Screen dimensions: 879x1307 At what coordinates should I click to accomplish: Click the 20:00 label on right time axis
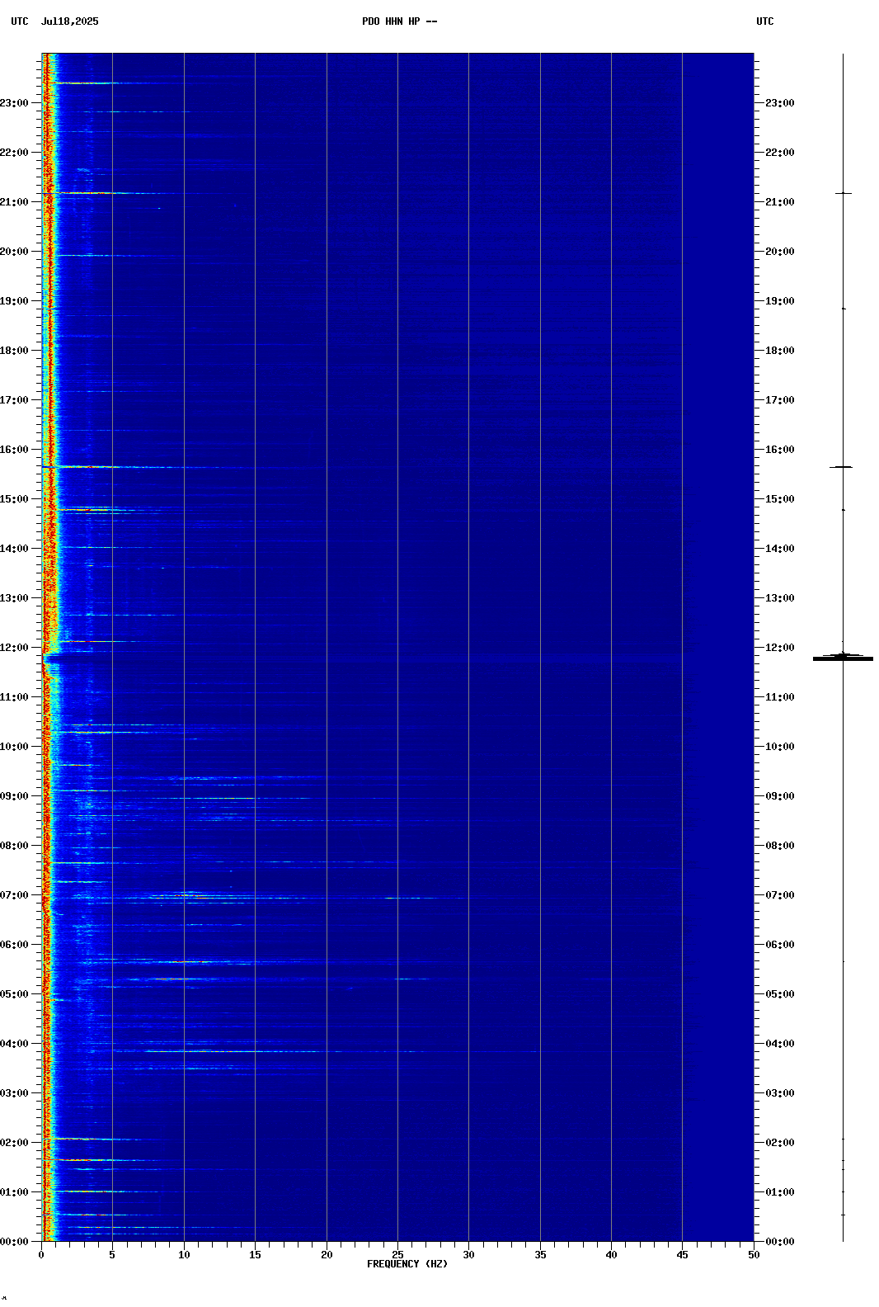click(780, 252)
